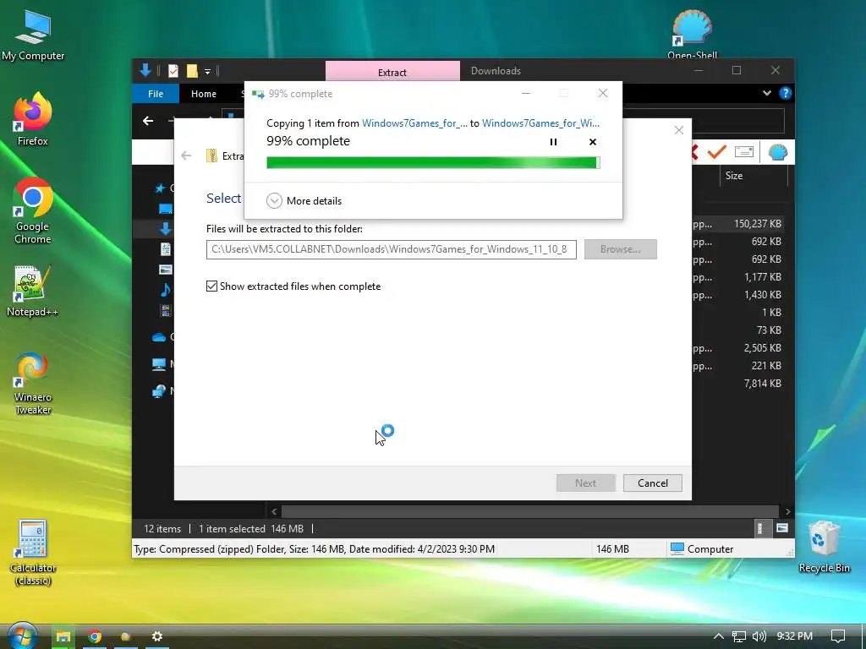Screen dimensions: 866x649
Task: Select Pictures icon in navigation pane
Action: 165,270
